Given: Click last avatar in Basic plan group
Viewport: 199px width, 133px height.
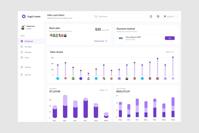Looking at the screenshot, I should click(x=65, y=35).
